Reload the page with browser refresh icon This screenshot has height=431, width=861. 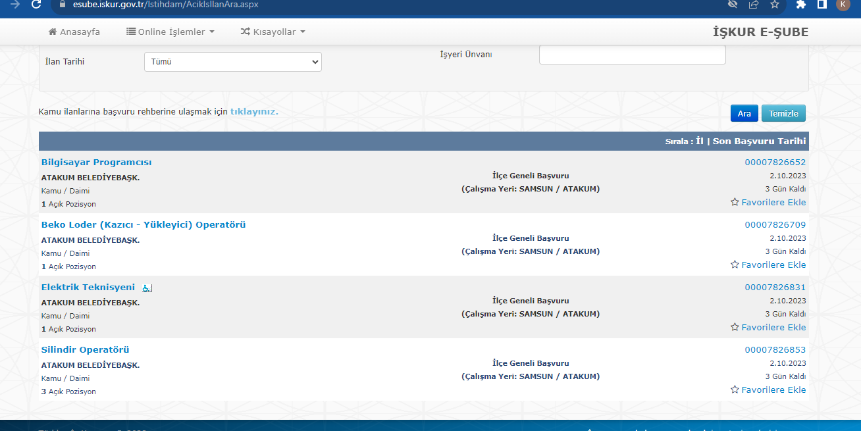36,4
